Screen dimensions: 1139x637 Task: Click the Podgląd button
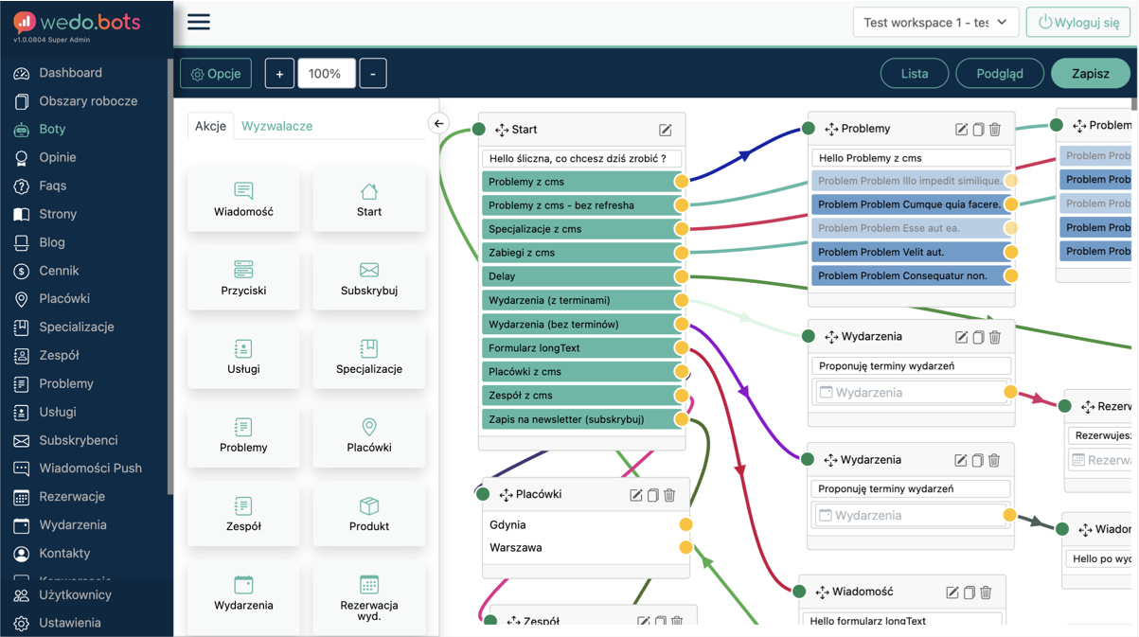pyautogui.click(x=999, y=74)
